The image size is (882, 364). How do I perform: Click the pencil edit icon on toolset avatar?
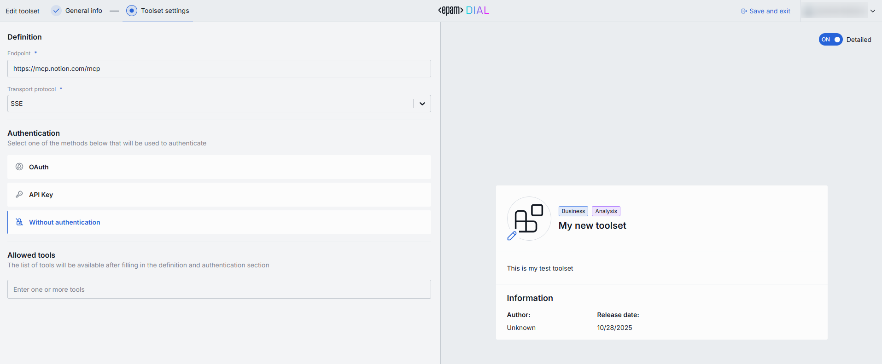pyautogui.click(x=512, y=236)
